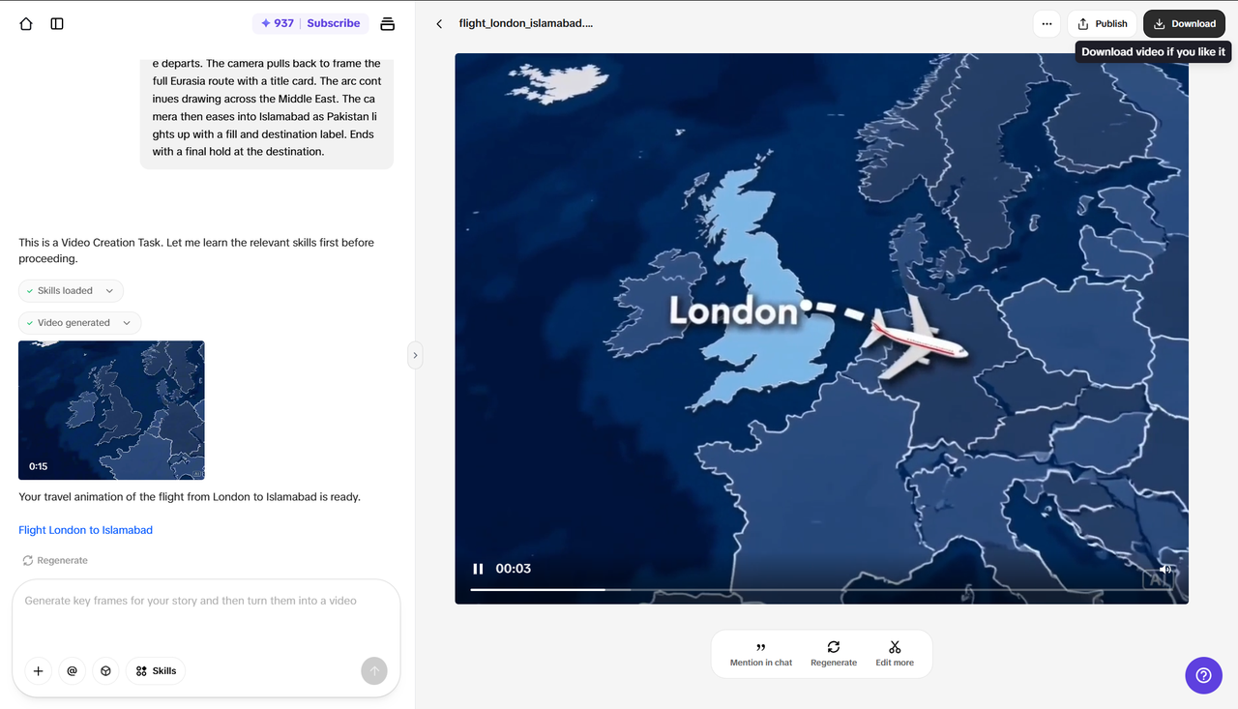Open the purple help button
Image resolution: width=1238 pixels, height=709 pixels.
pos(1203,675)
